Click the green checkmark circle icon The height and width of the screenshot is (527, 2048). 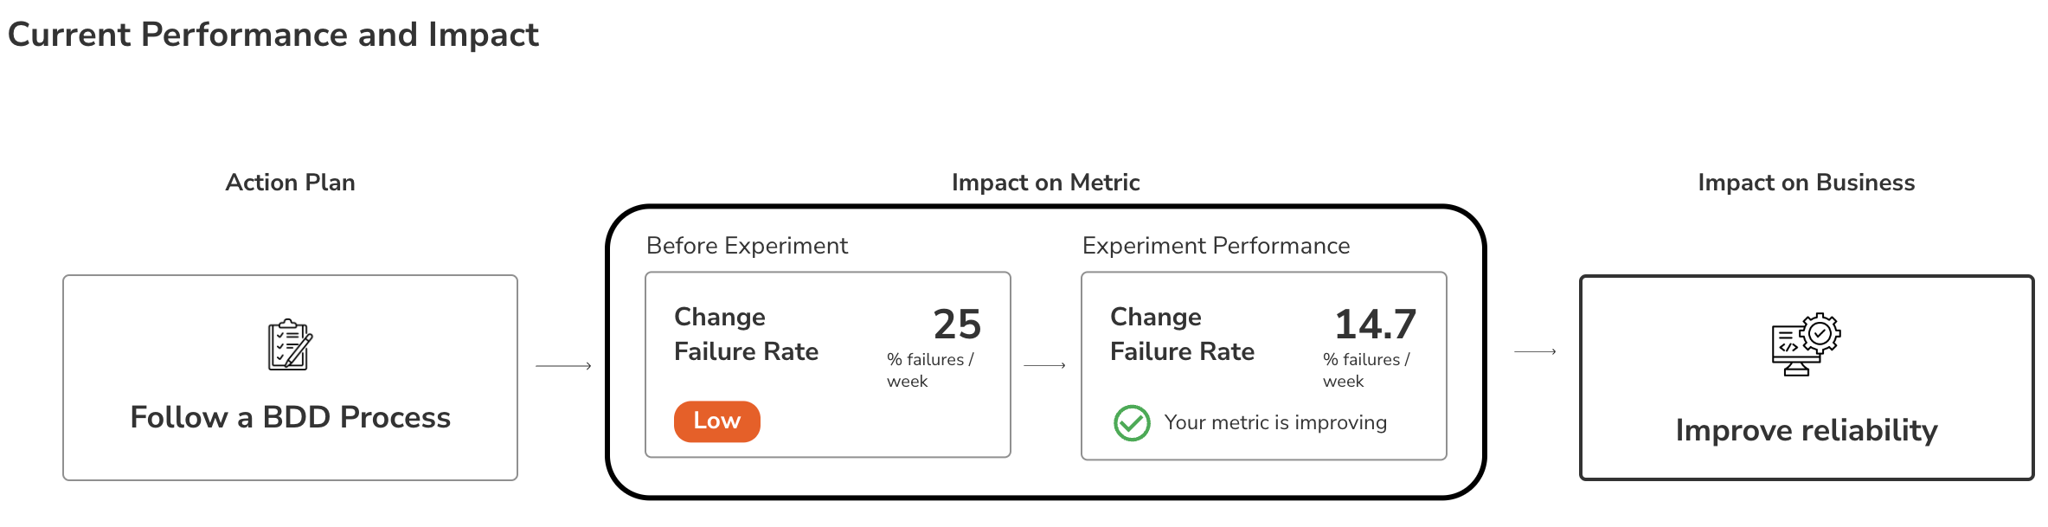coord(1132,423)
